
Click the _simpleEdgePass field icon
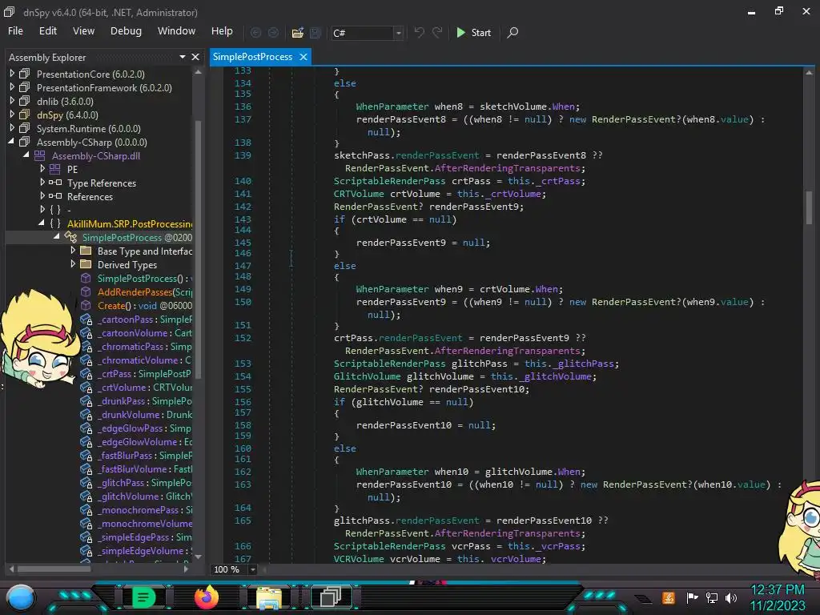86,537
